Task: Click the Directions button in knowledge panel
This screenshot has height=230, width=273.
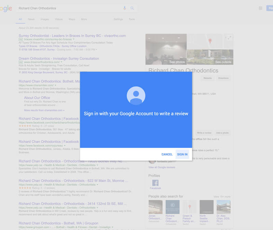Action: pos(224,78)
